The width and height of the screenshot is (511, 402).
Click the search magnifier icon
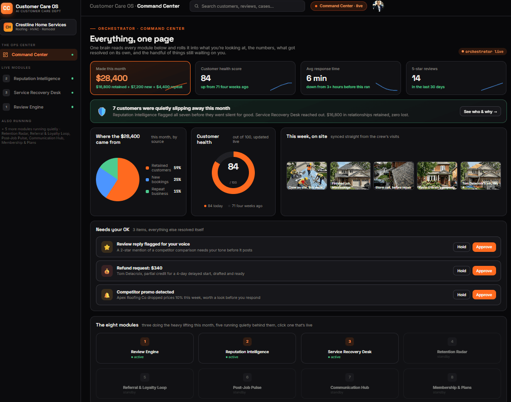click(196, 6)
